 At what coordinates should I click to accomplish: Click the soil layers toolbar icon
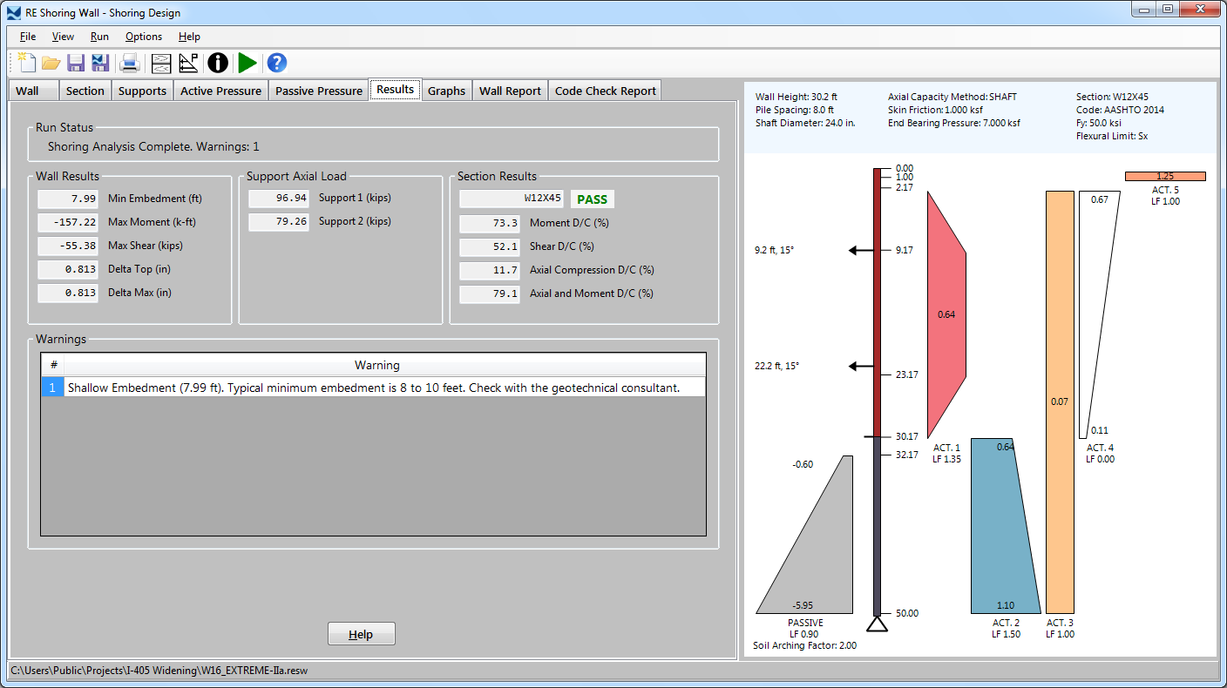[160, 63]
